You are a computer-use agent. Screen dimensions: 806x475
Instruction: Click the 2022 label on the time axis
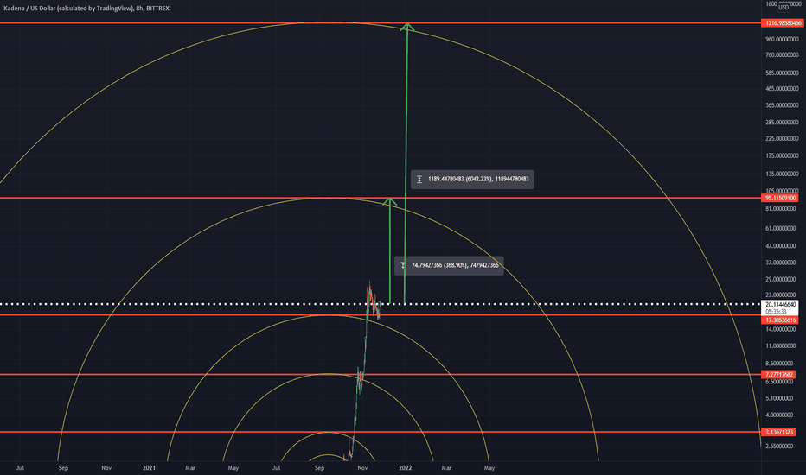(x=405, y=468)
